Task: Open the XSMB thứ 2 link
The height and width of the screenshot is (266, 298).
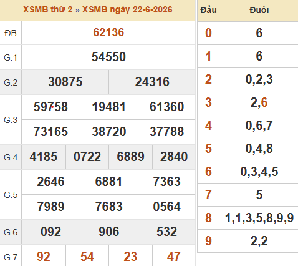Action: (x=48, y=9)
